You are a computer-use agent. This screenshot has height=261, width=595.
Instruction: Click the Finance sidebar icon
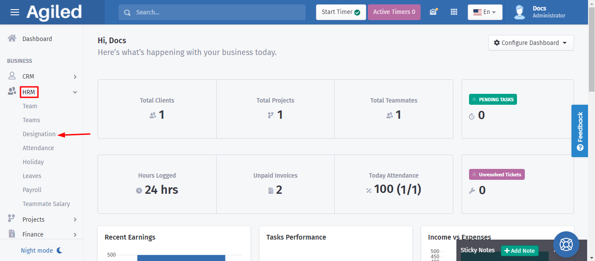(x=12, y=234)
